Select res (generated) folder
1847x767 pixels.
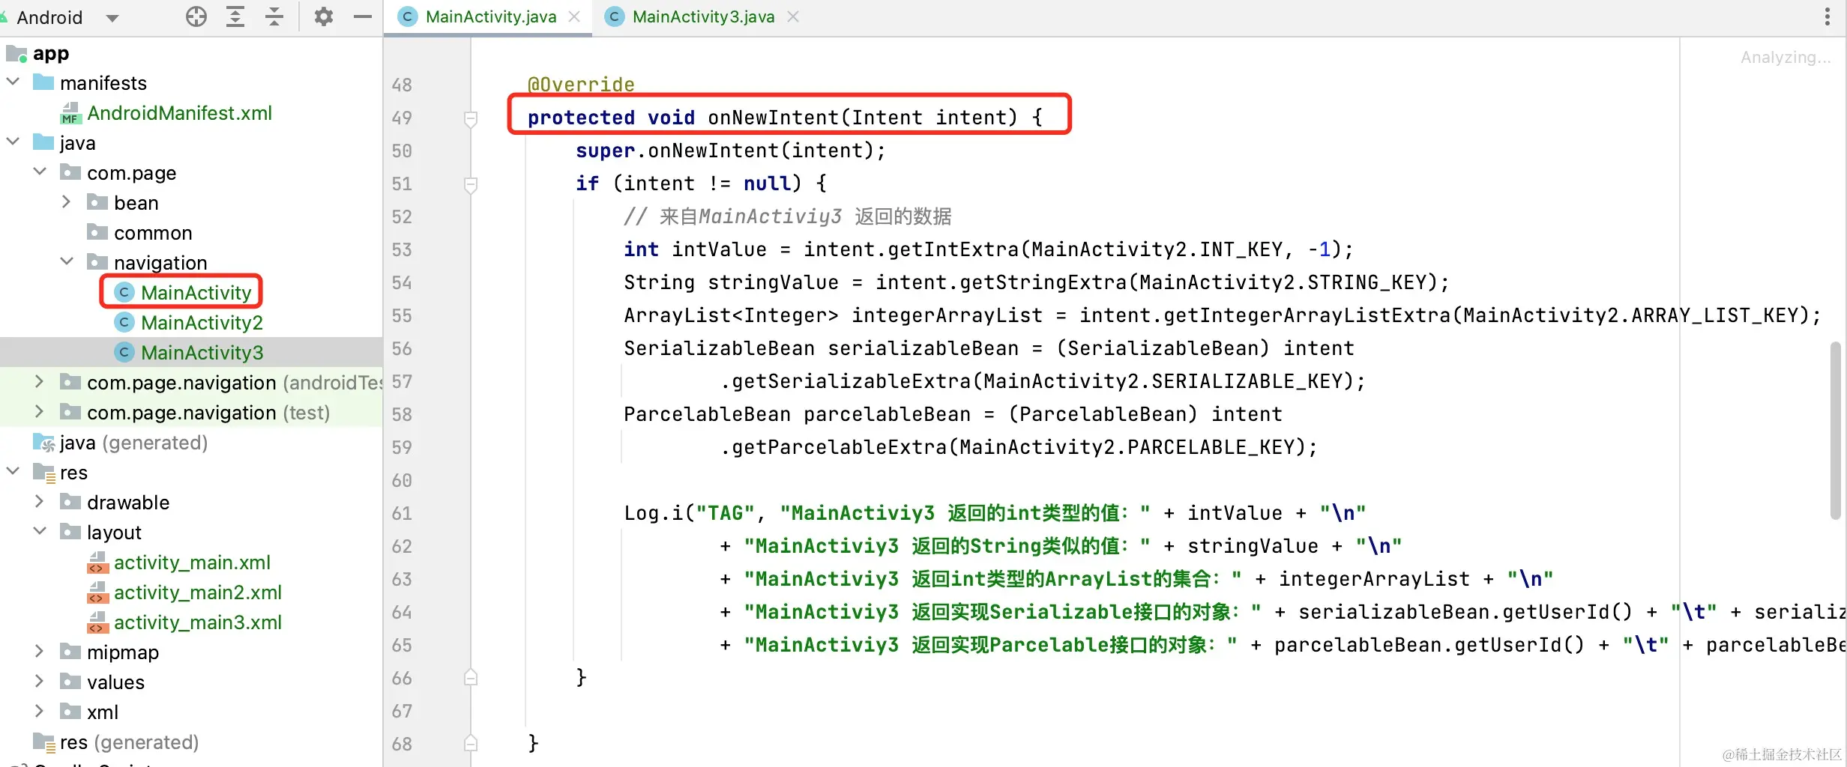click(x=129, y=742)
